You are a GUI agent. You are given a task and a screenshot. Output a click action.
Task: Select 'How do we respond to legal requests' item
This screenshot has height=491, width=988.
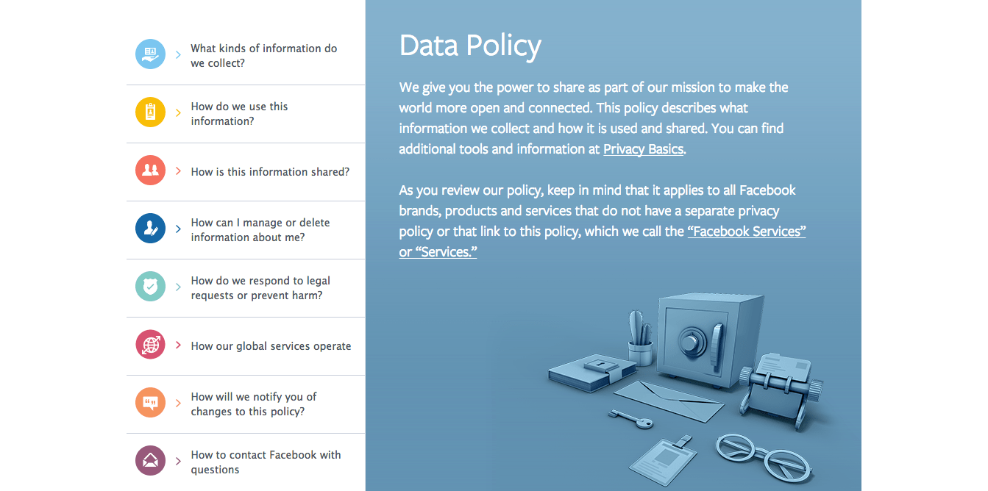click(260, 288)
